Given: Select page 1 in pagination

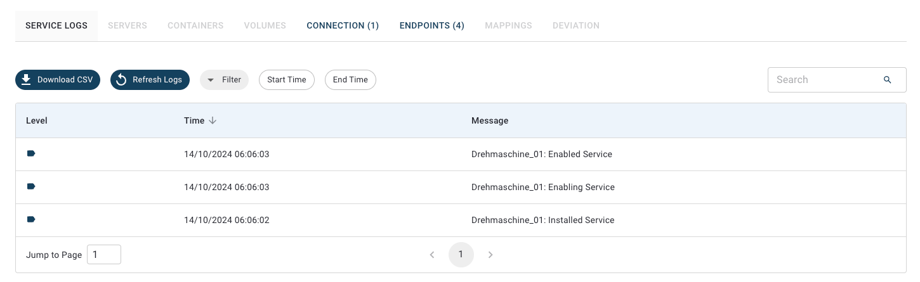Looking at the screenshot, I should tap(461, 255).
